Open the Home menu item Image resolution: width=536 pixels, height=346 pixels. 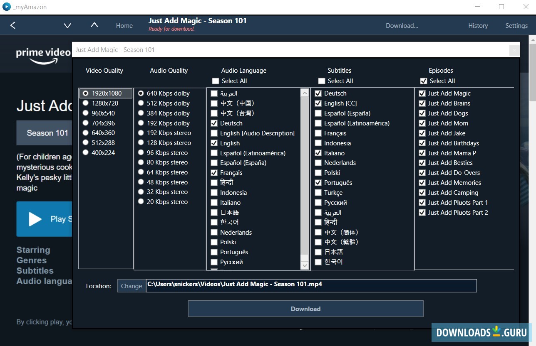coord(124,26)
